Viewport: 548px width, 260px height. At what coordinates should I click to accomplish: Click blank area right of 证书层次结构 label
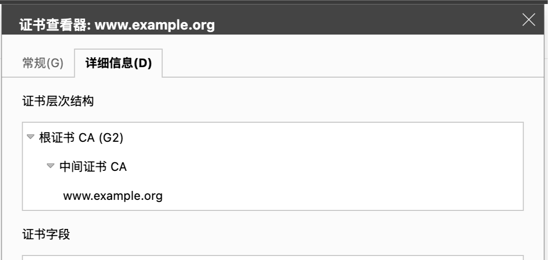(x=301, y=102)
